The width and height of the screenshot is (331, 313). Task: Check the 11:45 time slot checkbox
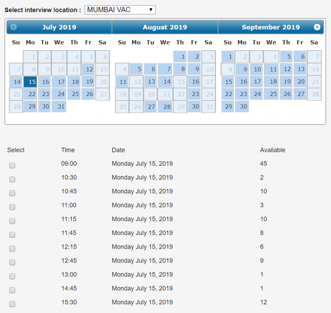pos(13,235)
